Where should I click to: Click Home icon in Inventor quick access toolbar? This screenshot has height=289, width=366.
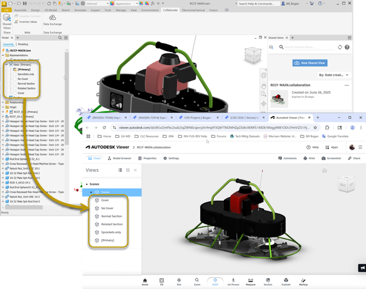[x=49, y=3]
